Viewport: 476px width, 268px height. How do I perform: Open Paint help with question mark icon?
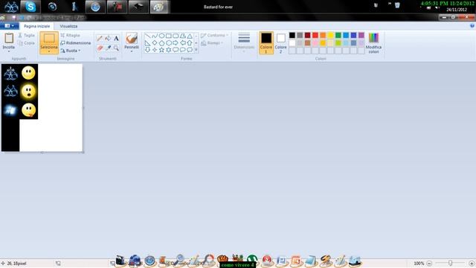(x=472, y=26)
